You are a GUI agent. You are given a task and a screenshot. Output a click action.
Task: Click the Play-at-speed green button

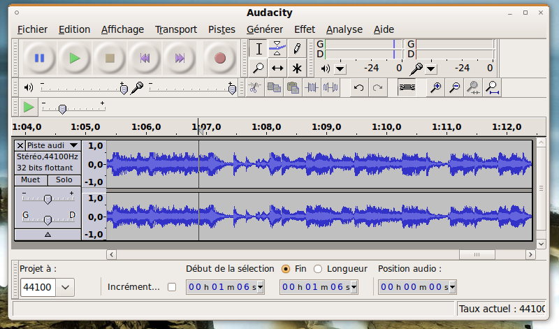(x=29, y=107)
